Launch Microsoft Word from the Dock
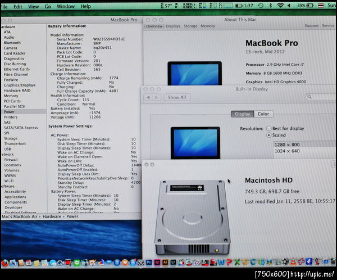The image size is (337, 280). [x=221, y=263]
